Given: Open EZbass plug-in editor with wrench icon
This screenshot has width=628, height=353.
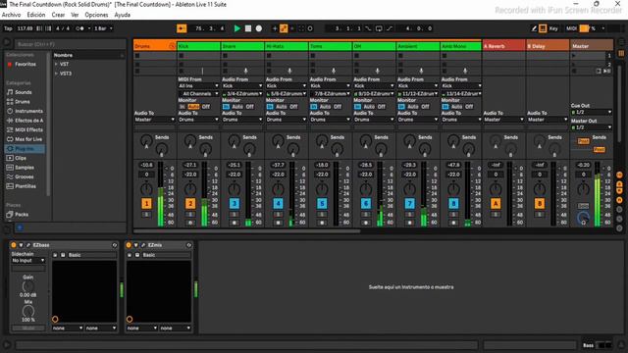Looking at the screenshot, I should pyautogui.click(x=28, y=245).
